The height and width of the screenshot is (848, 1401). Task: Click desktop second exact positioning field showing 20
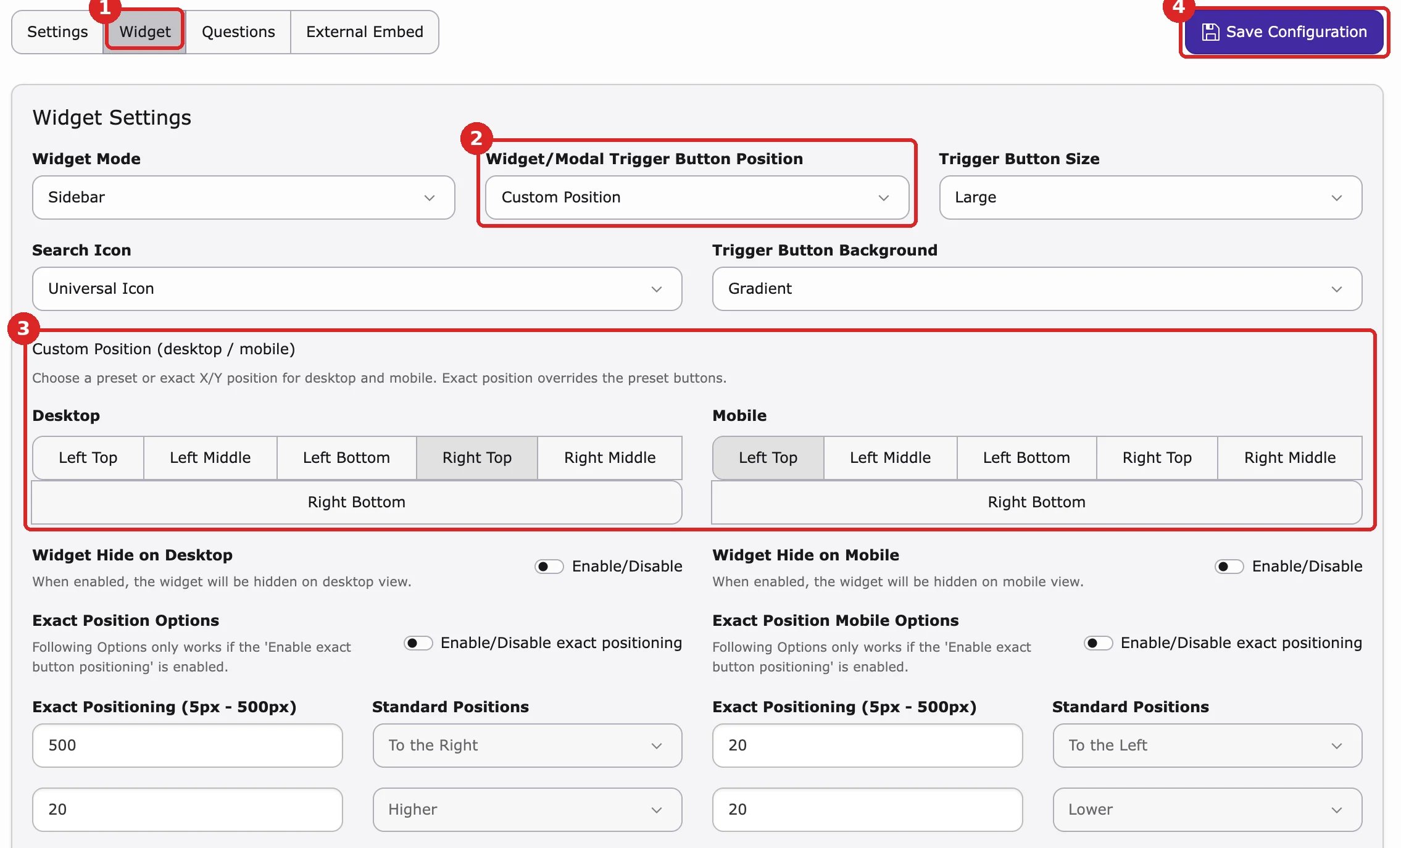click(188, 810)
